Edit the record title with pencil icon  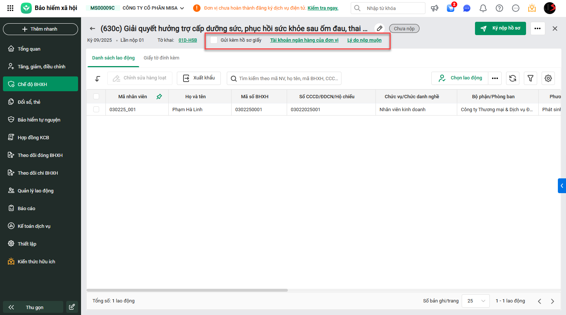(x=380, y=28)
